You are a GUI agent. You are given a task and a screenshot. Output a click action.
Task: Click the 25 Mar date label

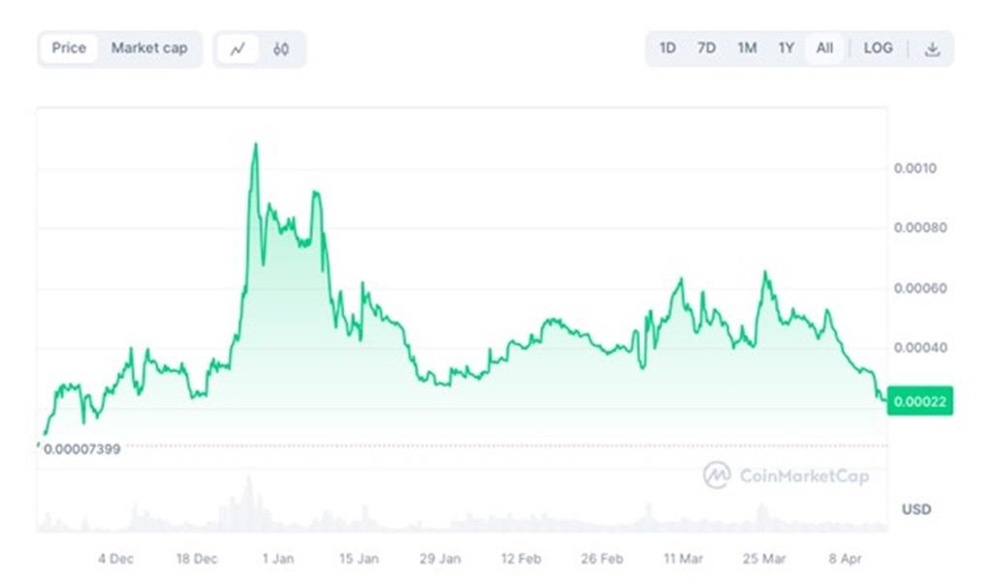pyautogui.click(x=764, y=559)
